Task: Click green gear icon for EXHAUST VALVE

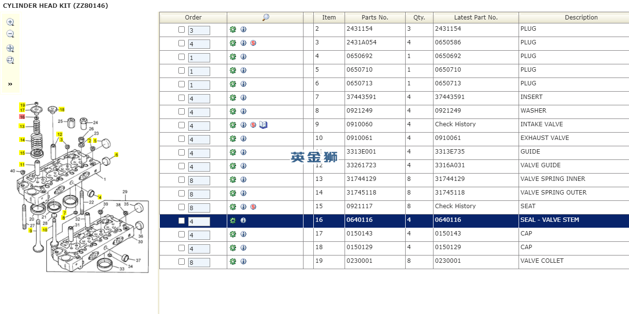Action: tap(233, 138)
